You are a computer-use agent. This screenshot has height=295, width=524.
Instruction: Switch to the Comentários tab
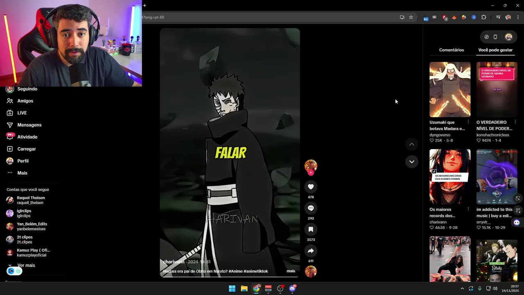[x=452, y=50]
